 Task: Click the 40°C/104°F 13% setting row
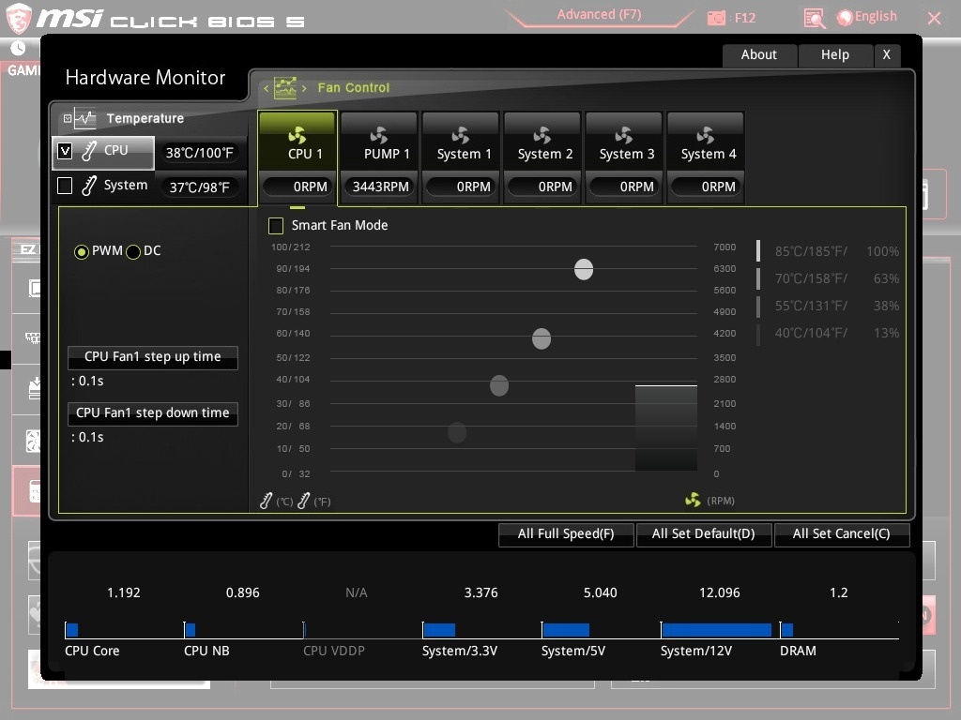click(x=828, y=333)
